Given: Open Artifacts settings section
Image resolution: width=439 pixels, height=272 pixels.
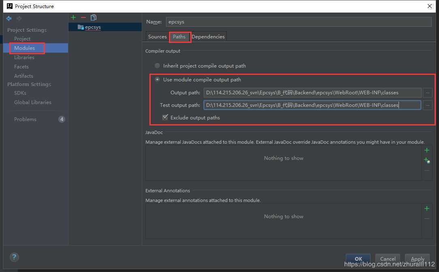Looking at the screenshot, I should 23,76.
